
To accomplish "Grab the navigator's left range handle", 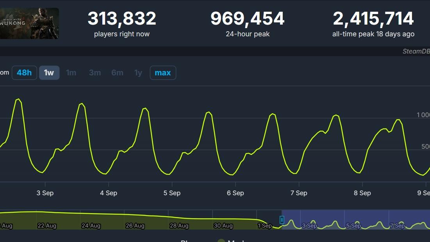I will pyautogui.click(x=282, y=219).
